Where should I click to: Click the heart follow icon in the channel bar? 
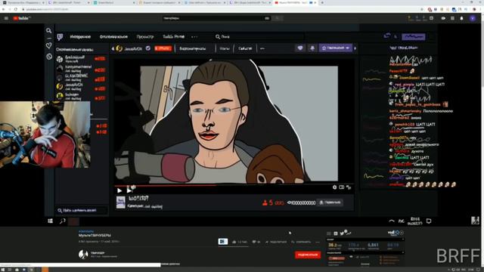click(x=300, y=48)
